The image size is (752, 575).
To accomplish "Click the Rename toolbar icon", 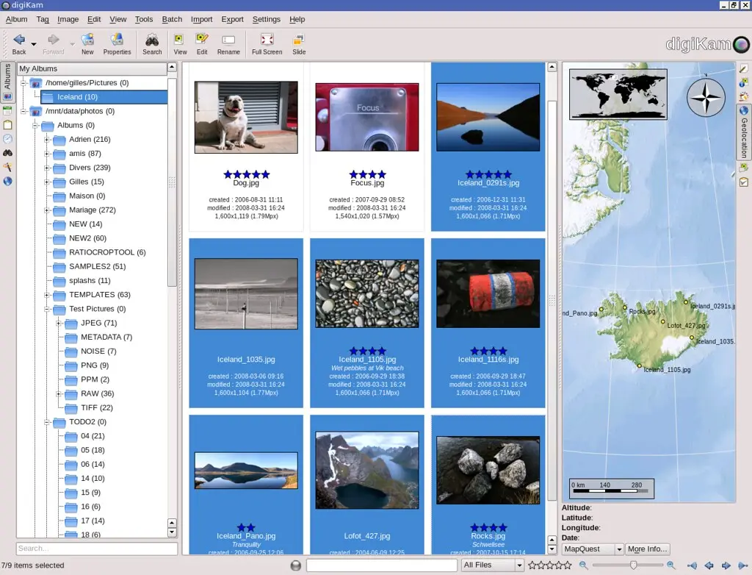I will (228, 43).
